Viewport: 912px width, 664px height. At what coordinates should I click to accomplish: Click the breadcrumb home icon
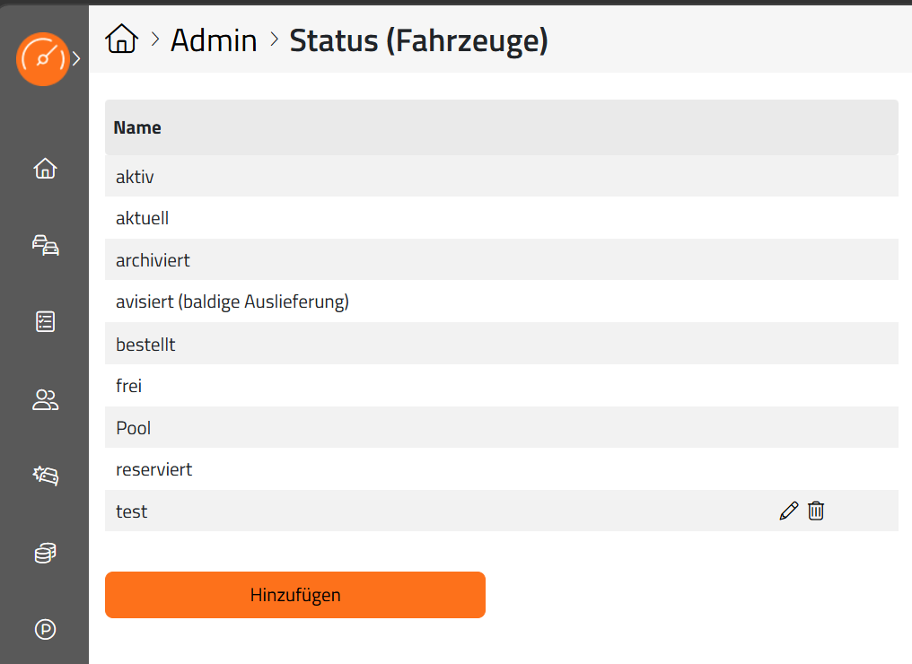point(121,39)
